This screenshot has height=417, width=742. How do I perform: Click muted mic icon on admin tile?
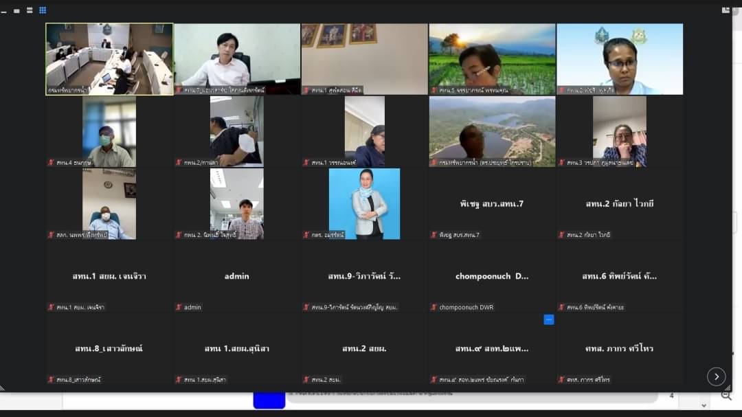coord(179,307)
